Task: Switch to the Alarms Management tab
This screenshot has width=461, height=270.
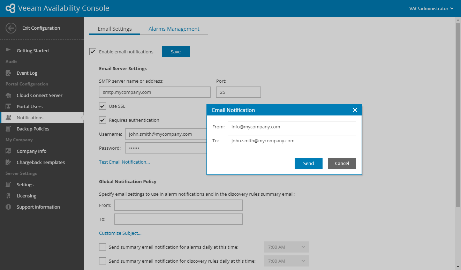Action: click(x=174, y=29)
